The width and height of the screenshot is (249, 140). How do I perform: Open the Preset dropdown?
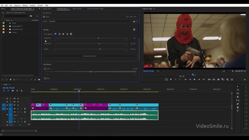pyautogui.click(x=90, y=21)
